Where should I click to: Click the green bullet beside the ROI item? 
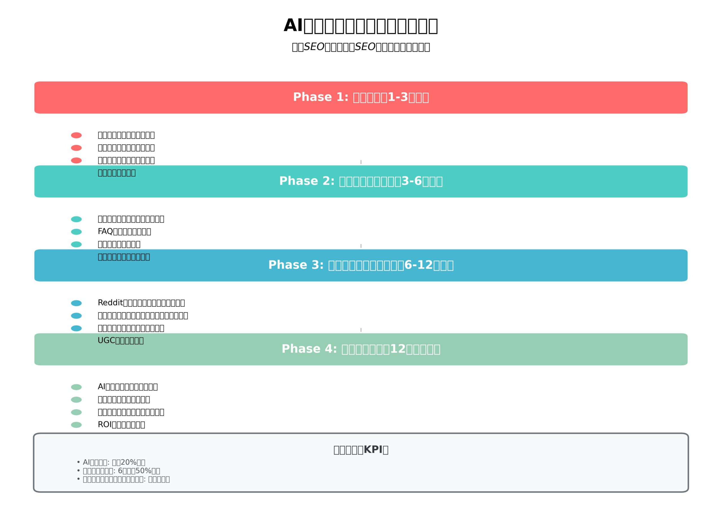[76, 425]
